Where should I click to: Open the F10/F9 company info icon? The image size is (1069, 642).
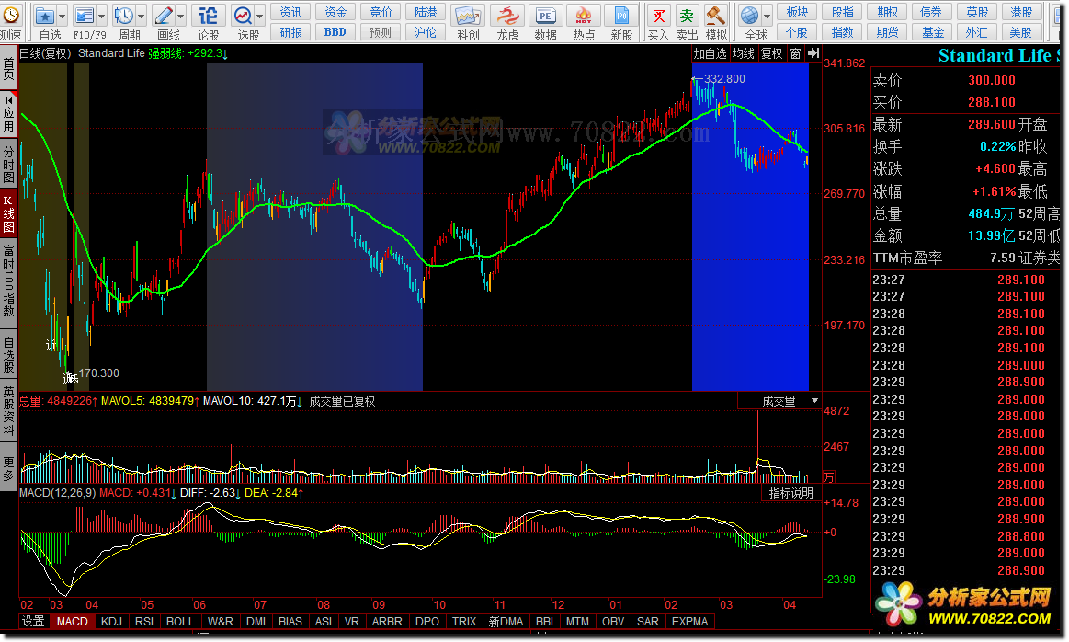tap(85, 15)
